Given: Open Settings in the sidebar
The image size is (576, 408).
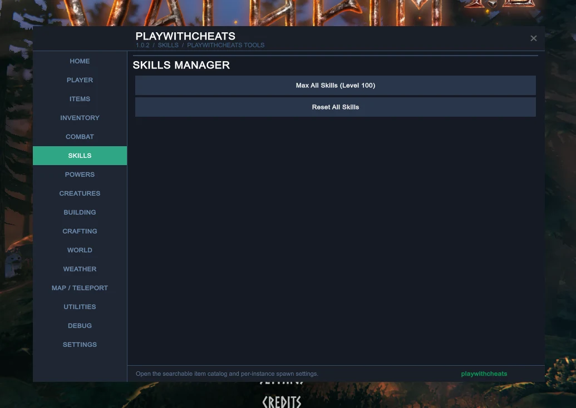Looking at the screenshot, I should click(80, 345).
